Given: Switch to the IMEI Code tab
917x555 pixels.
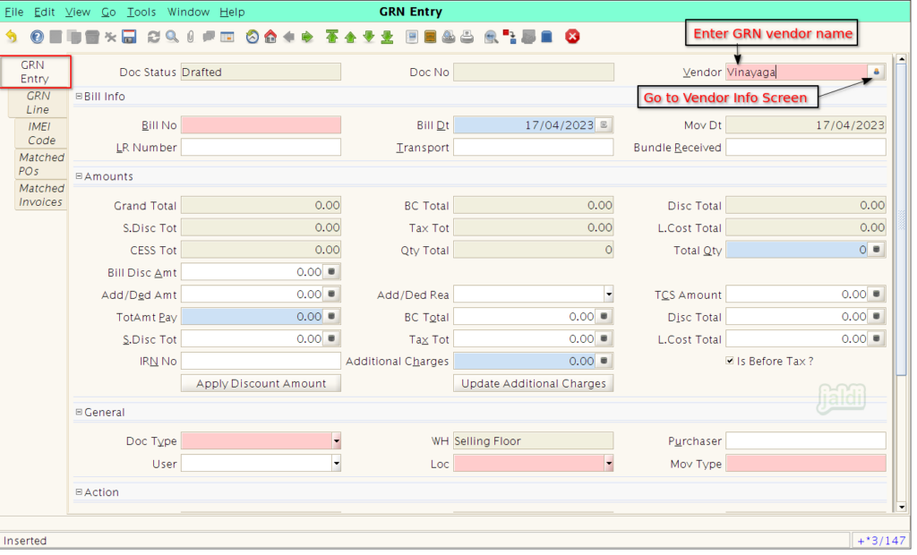Looking at the screenshot, I should 41,133.
